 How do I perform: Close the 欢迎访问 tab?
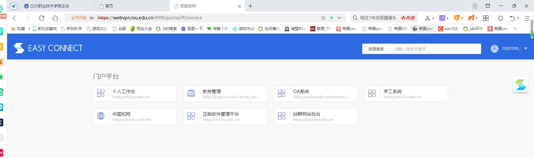[239, 6]
